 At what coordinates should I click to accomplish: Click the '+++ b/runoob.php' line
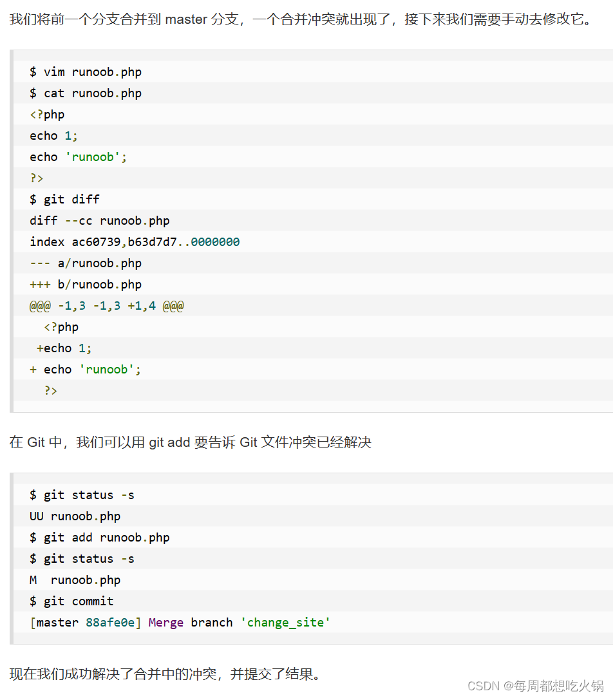pyautogui.click(x=86, y=284)
